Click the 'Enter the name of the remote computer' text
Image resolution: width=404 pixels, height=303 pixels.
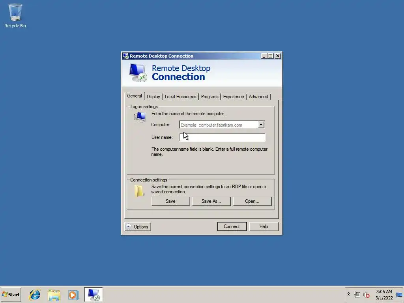point(188,114)
